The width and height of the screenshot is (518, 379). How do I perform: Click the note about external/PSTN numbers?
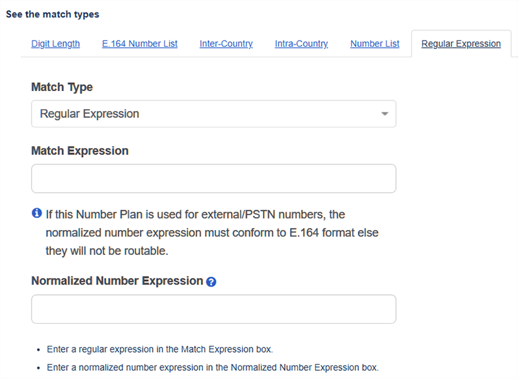(x=212, y=233)
